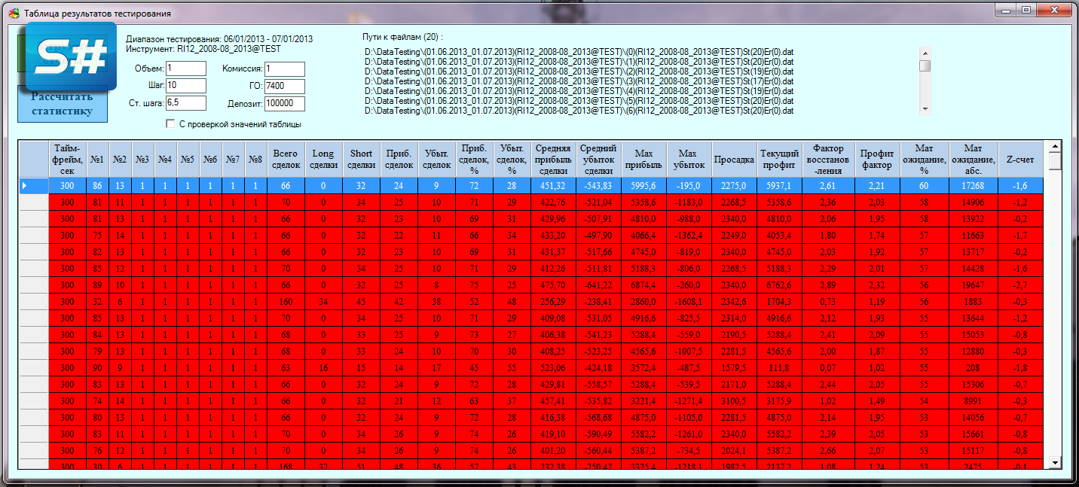Click into the 'Депозит' field

tap(284, 103)
